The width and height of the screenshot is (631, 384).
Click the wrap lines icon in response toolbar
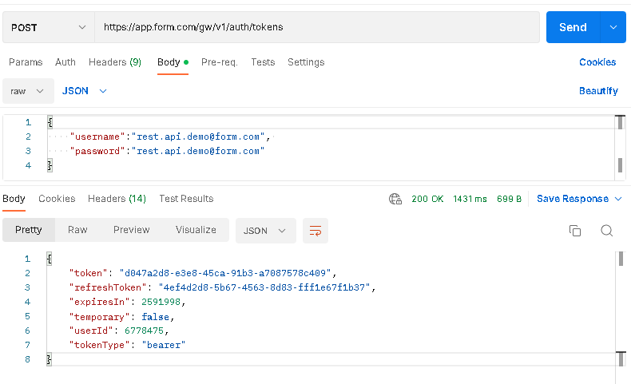tap(315, 231)
